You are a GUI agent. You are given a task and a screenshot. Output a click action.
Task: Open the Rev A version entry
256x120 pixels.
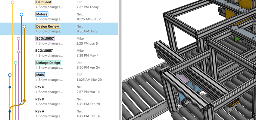[40, 111]
